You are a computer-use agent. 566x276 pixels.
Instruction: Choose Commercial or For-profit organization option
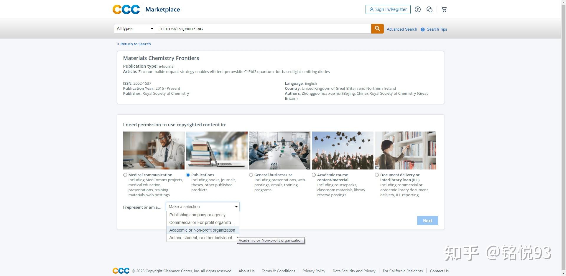point(203,222)
